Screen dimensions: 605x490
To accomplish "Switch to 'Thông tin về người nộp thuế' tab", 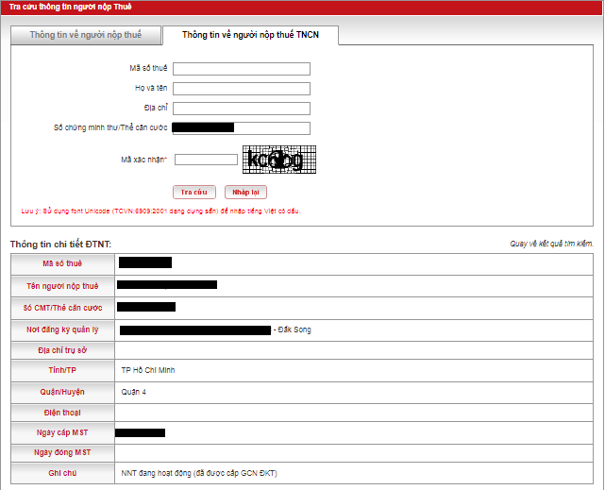I will point(86,35).
